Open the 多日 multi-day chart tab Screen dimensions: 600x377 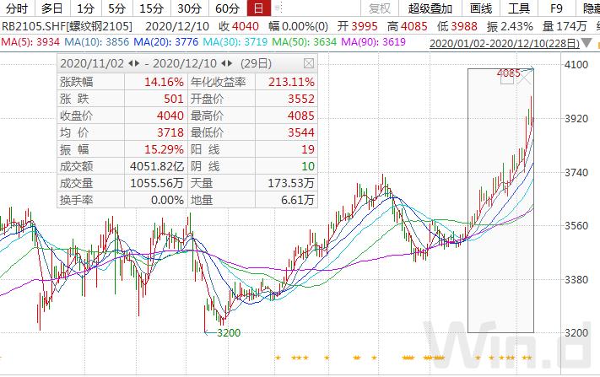[52, 8]
